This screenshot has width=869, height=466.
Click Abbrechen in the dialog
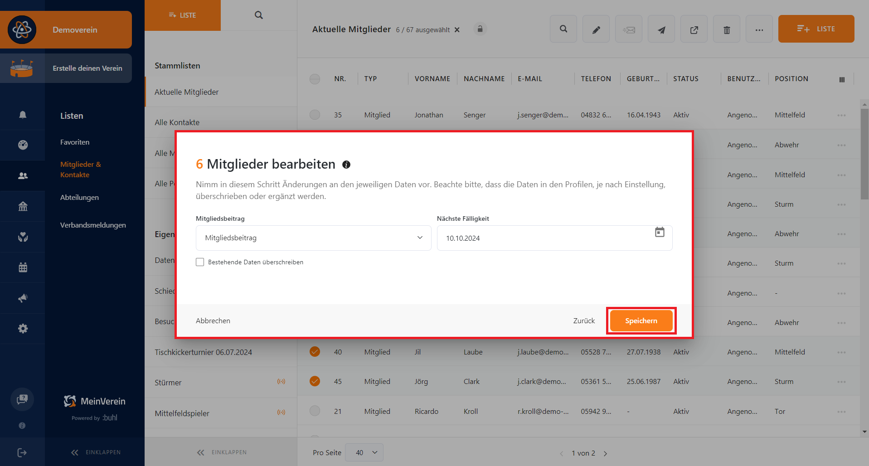click(213, 320)
